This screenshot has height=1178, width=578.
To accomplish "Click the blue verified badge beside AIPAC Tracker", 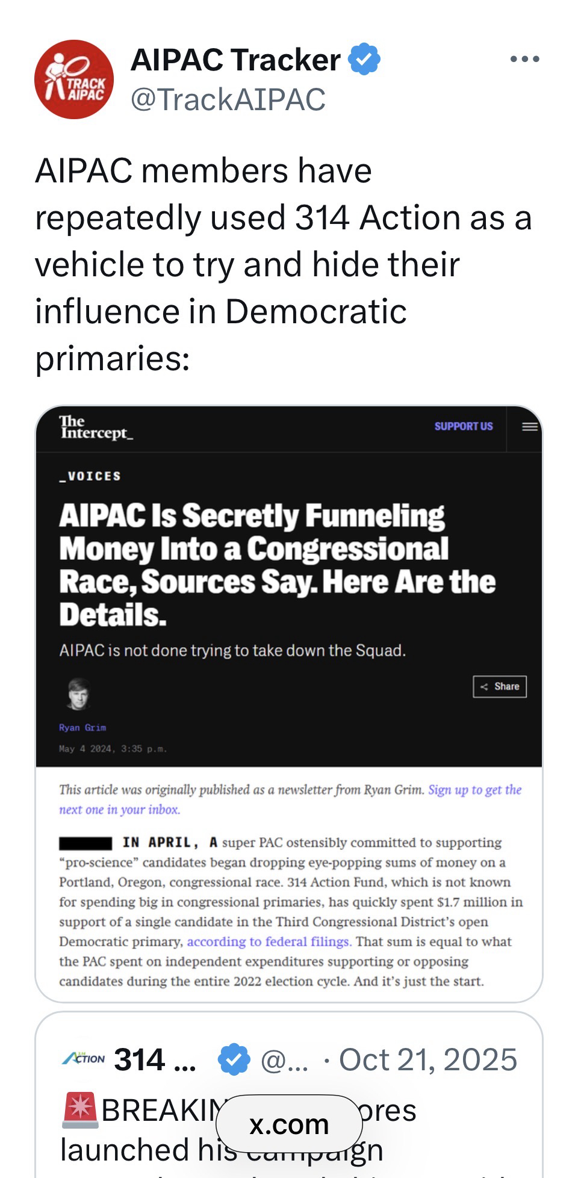I will pyautogui.click(x=364, y=59).
